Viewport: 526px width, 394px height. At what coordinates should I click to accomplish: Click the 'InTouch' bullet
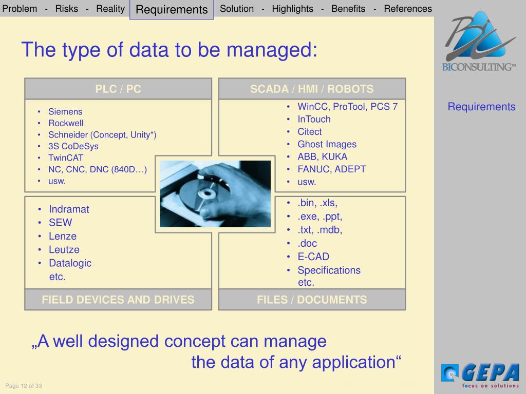point(314,119)
